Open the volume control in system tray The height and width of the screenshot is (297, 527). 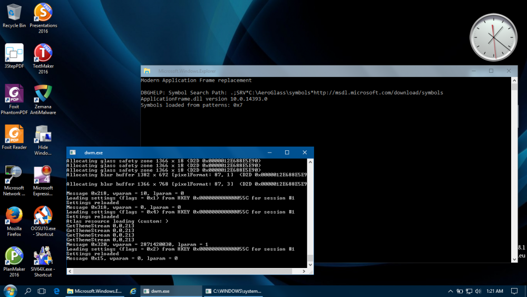coord(477,291)
